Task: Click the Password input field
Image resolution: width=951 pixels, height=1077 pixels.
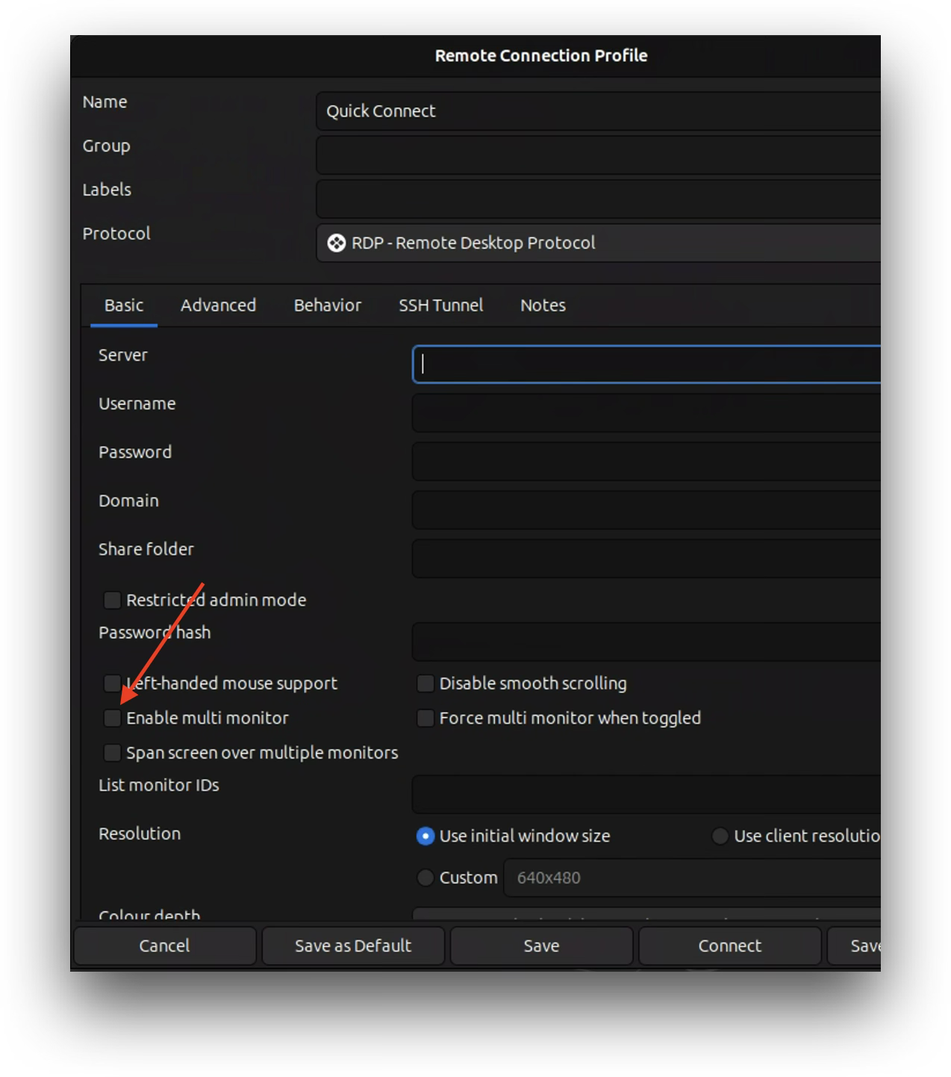Action: 646,462
